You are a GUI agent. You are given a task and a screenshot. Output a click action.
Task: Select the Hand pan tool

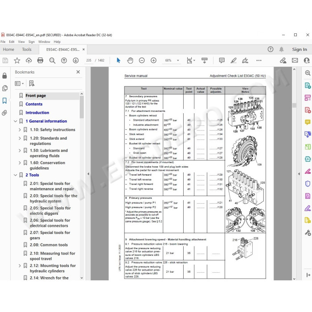pyautogui.click(x=130, y=60)
